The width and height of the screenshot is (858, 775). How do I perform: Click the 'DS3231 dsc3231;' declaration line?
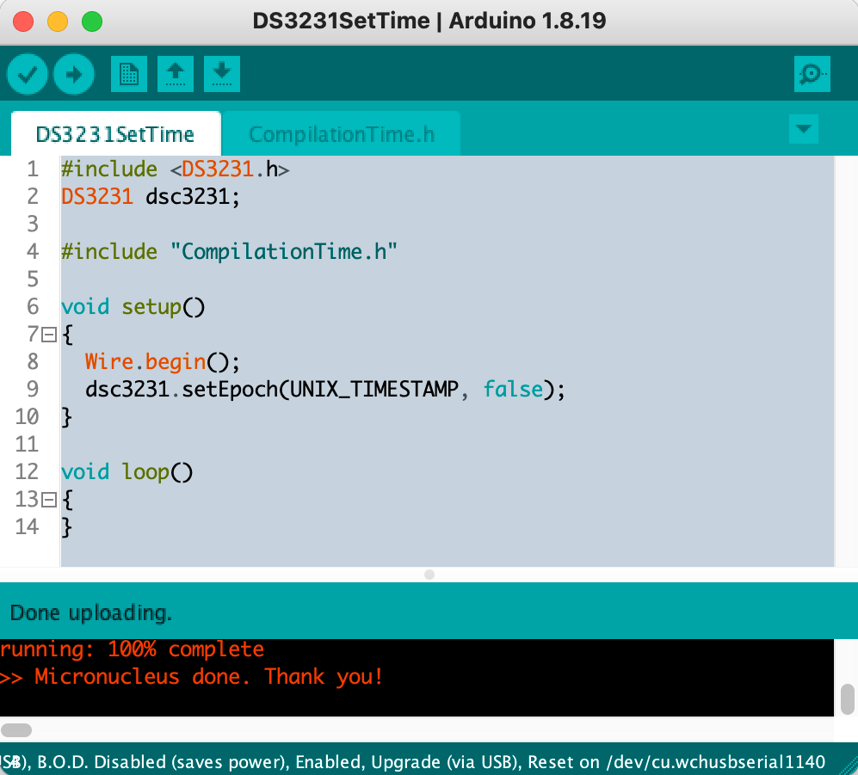151,196
